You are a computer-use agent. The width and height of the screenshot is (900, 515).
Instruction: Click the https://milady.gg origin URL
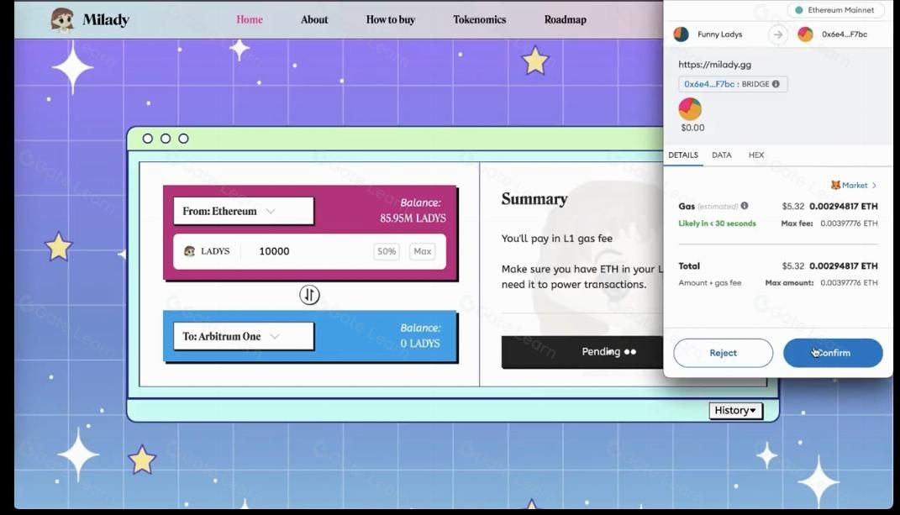pos(714,65)
